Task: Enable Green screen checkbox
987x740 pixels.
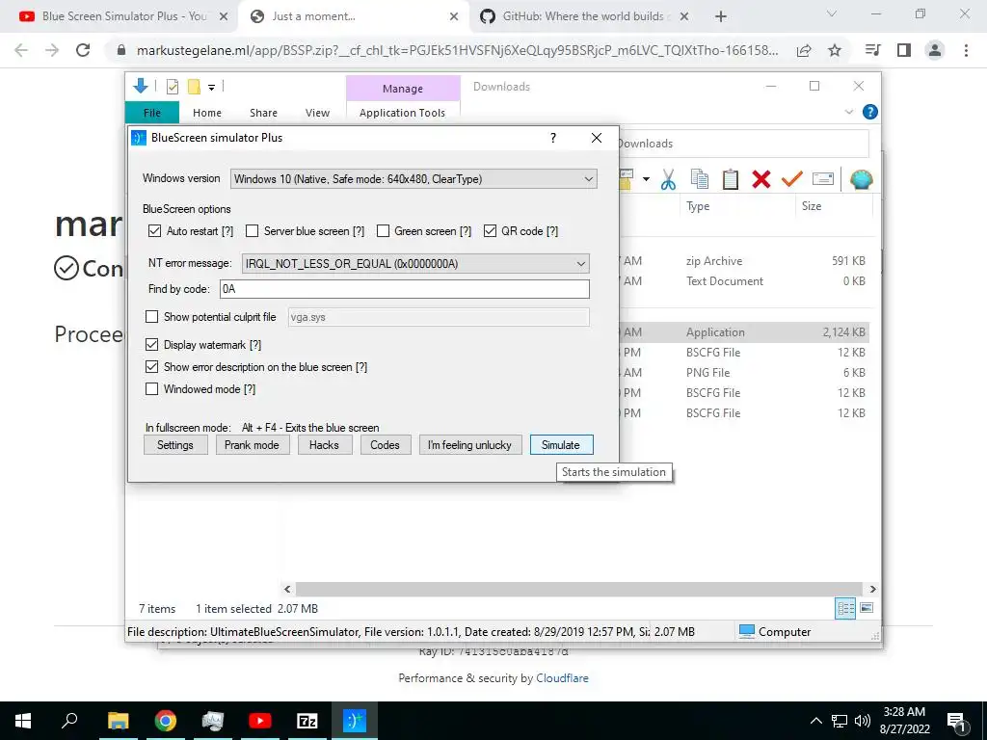Action: coord(383,231)
